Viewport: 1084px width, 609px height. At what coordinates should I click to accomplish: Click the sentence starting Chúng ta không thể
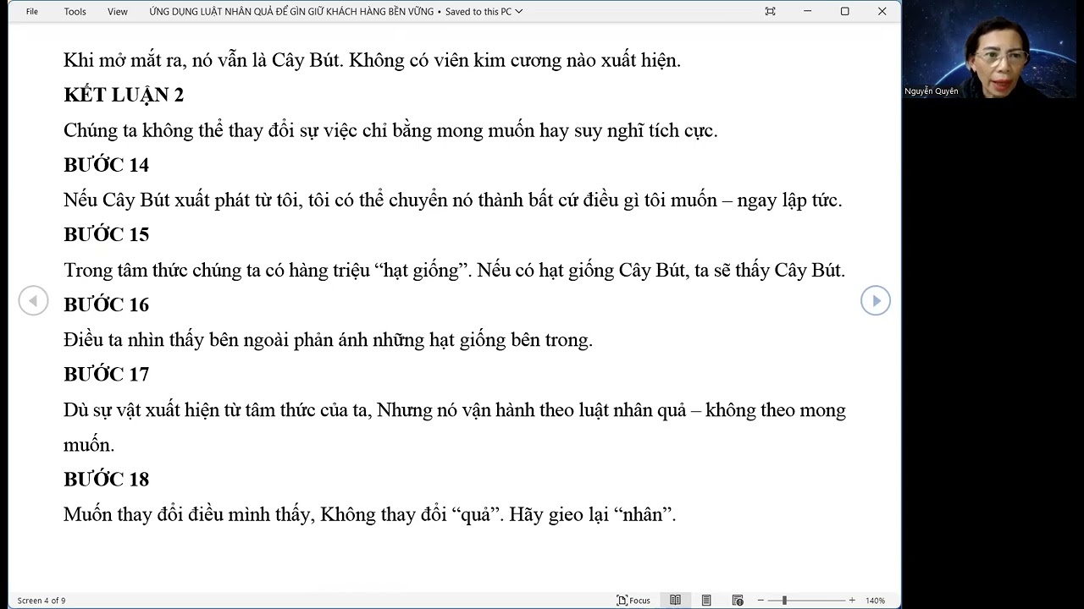pos(390,130)
